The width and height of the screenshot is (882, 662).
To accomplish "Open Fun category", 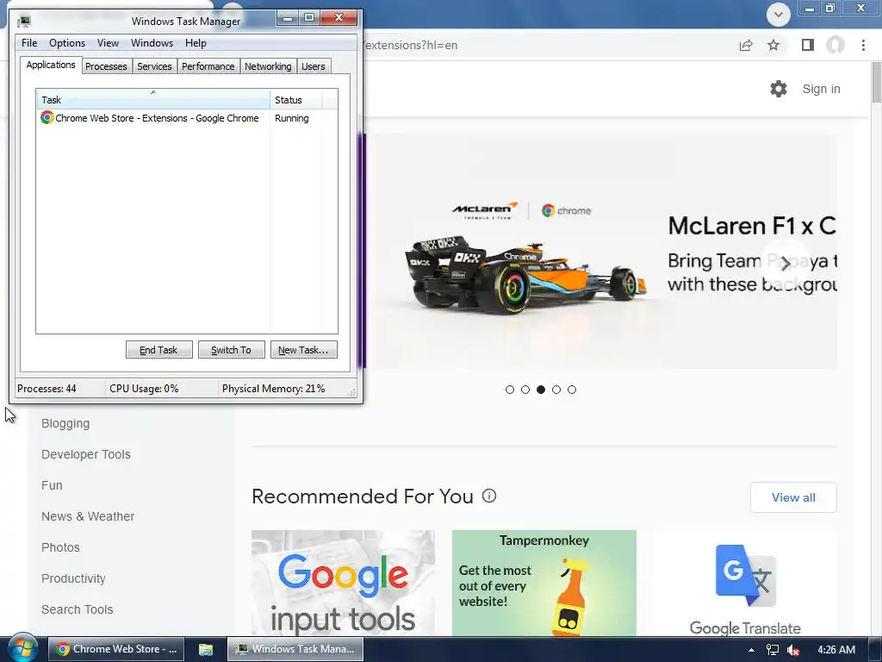I will 52,485.
